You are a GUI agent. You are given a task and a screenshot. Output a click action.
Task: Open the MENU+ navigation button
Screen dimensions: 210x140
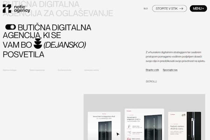tap(198, 9)
